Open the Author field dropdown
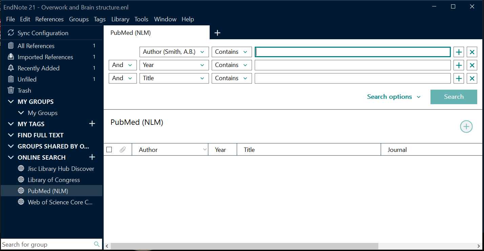 [174, 52]
